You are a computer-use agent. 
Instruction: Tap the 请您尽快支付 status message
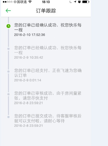(x=48, y=96)
